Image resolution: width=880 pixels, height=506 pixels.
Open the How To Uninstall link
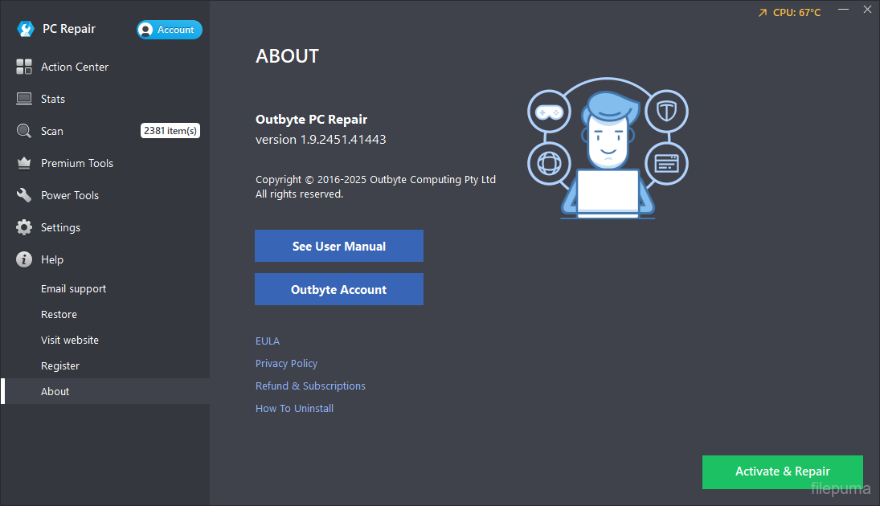tap(294, 409)
